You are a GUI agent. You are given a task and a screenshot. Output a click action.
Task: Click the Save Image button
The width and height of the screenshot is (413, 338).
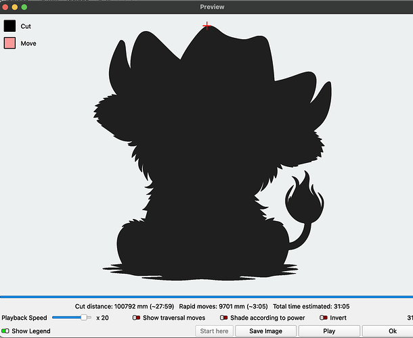click(x=265, y=331)
